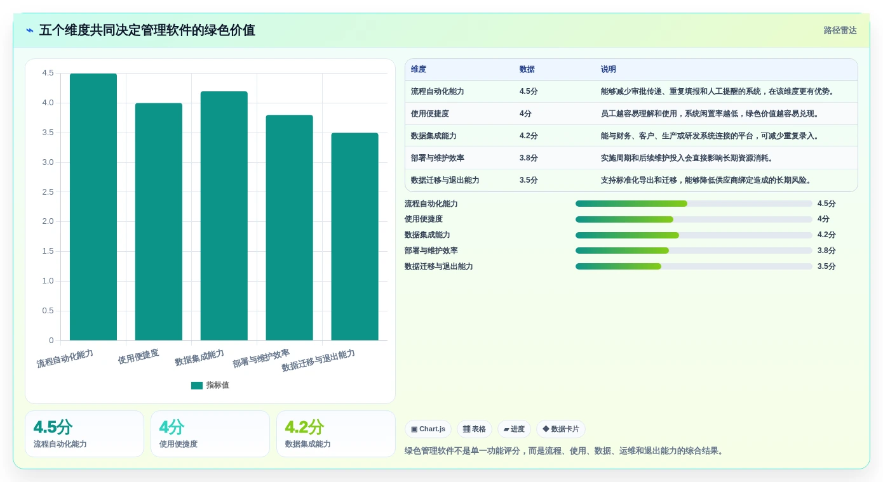Viewport: 883px width, 482px height.
Task: Click the 3.8分 value beside progress bar
Action: [826, 251]
